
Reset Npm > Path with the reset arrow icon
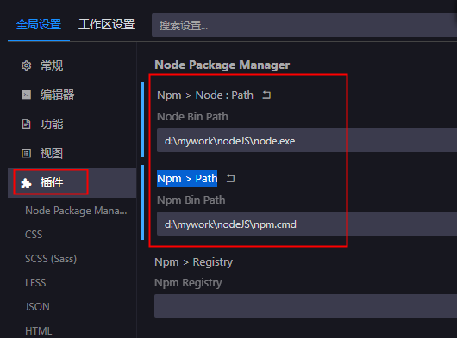[x=230, y=178]
